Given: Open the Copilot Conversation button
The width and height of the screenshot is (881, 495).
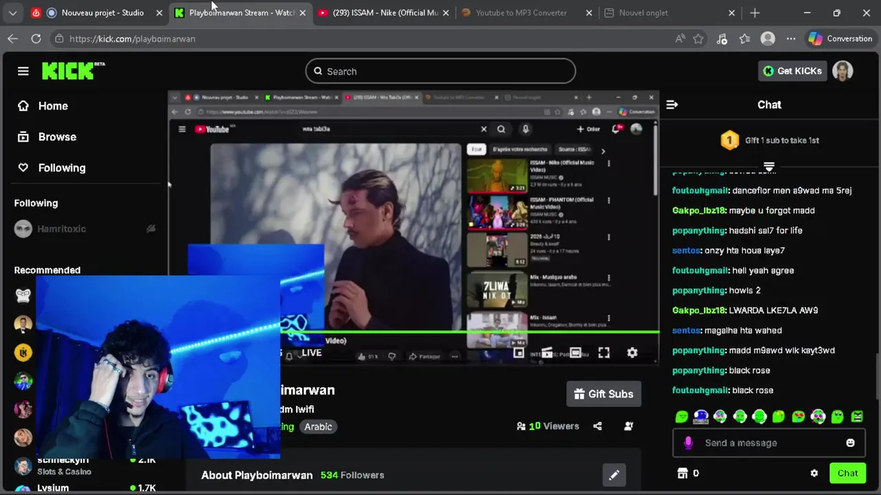Looking at the screenshot, I should (x=840, y=38).
